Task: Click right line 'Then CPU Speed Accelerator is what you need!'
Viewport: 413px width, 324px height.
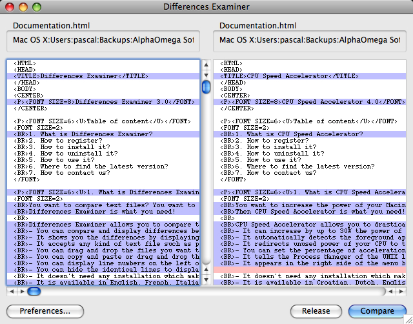Action: click(x=310, y=212)
